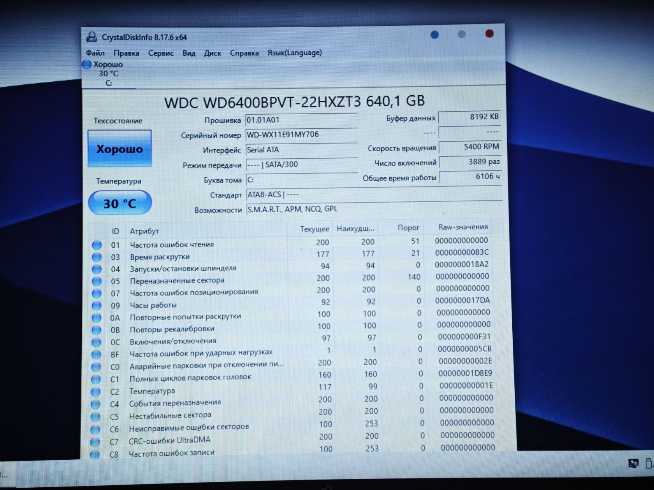Viewport: 654px width, 490px height.
Task: Click the Serial ATA interface field
Action: point(301,150)
